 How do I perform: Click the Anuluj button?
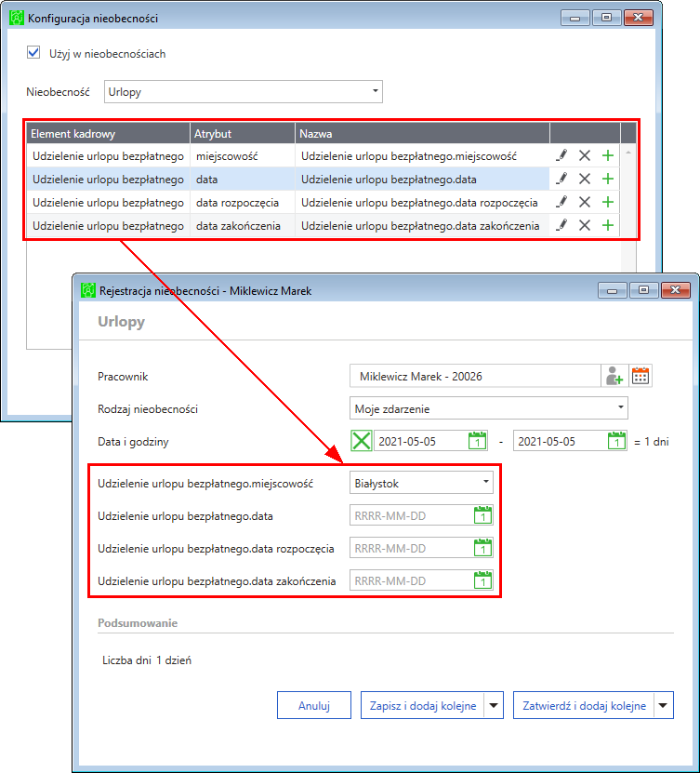tap(314, 705)
